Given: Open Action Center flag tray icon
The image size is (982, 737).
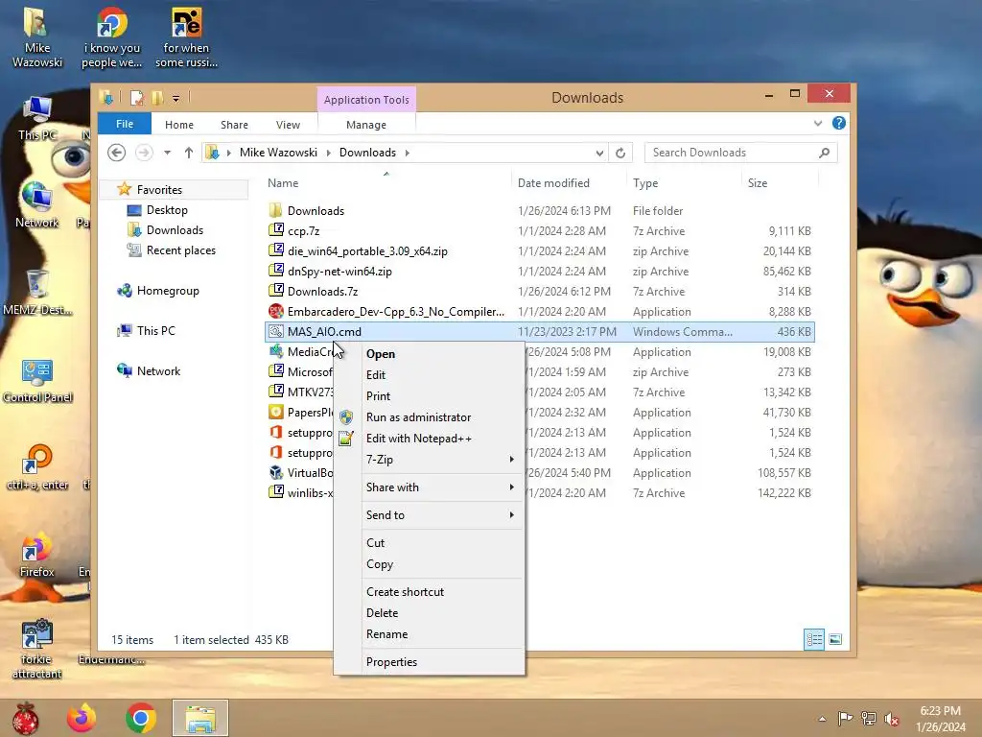Looking at the screenshot, I should pos(845,718).
